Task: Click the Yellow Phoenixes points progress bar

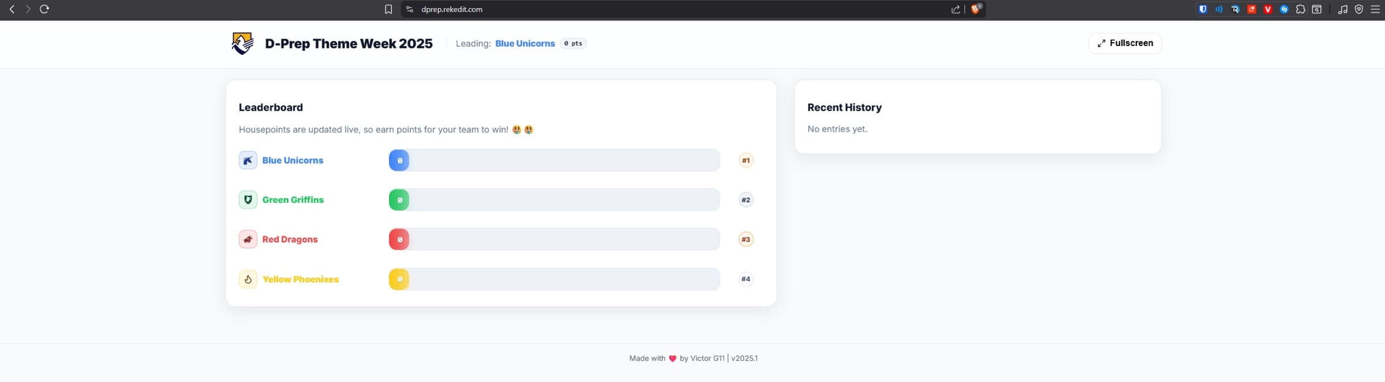Action: [x=554, y=279]
